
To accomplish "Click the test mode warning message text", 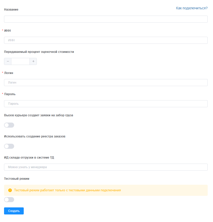I will (67, 190).
